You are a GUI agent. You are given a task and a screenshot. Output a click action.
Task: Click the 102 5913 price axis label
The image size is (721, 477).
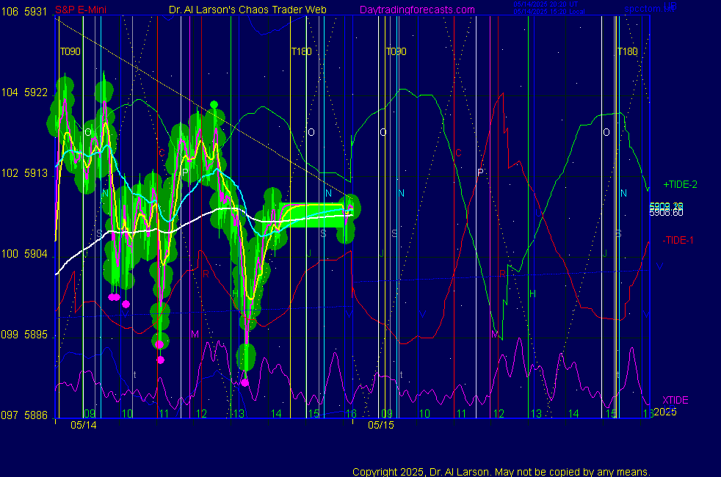24,172
